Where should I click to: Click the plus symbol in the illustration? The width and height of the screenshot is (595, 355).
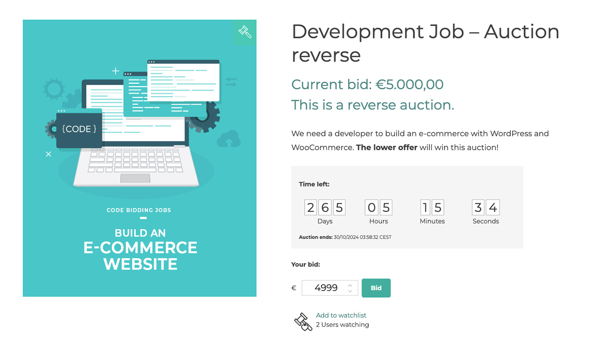pos(115,71)
